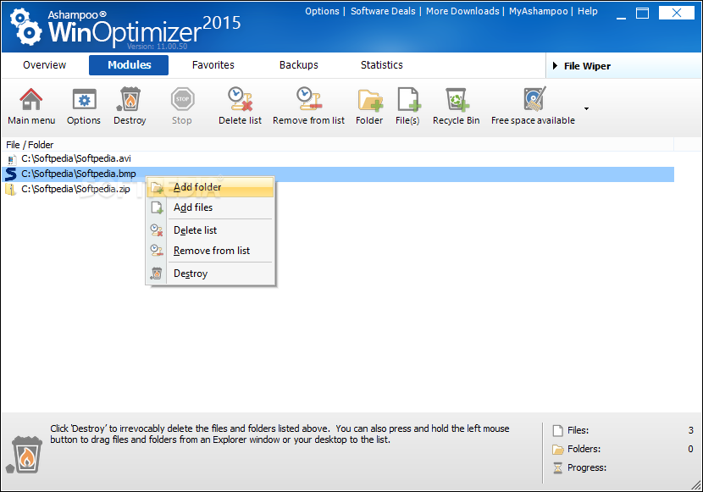
Task: Open Software Deals link
Action: coord(383,11)
